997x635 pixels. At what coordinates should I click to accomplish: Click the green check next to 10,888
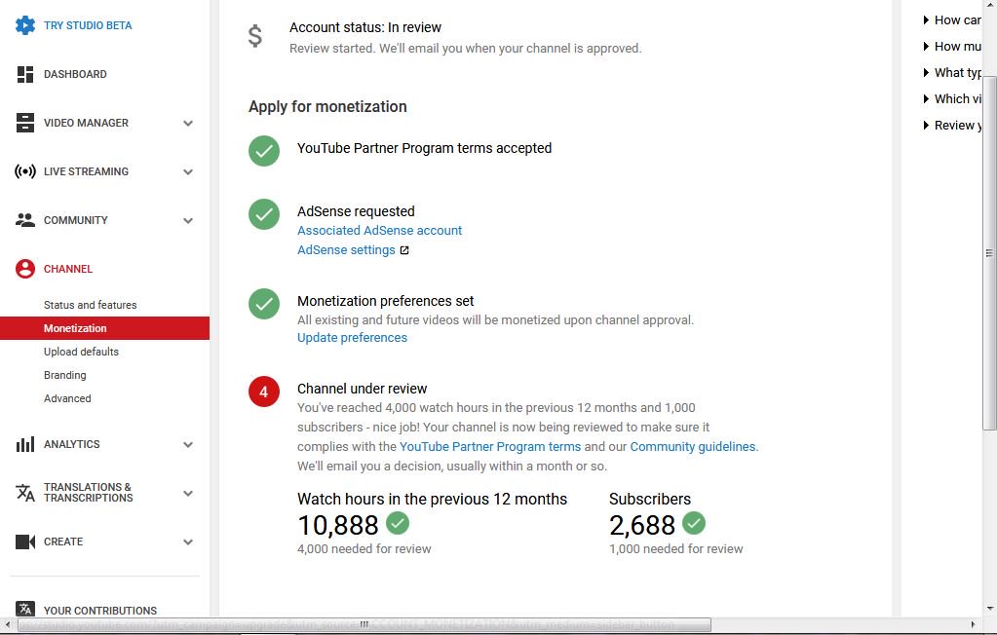398,523
